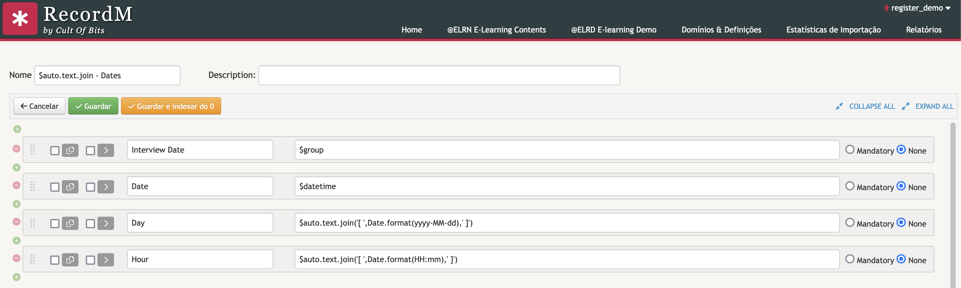Click the red user icon beside register_demo
961x288 pixels.
[887, 8]
